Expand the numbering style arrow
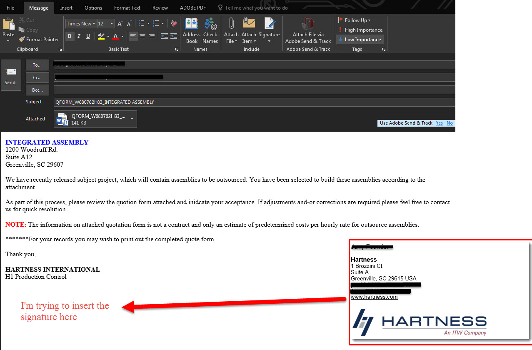The height and width of the screenshot is (350, 532). coord(162,23)
